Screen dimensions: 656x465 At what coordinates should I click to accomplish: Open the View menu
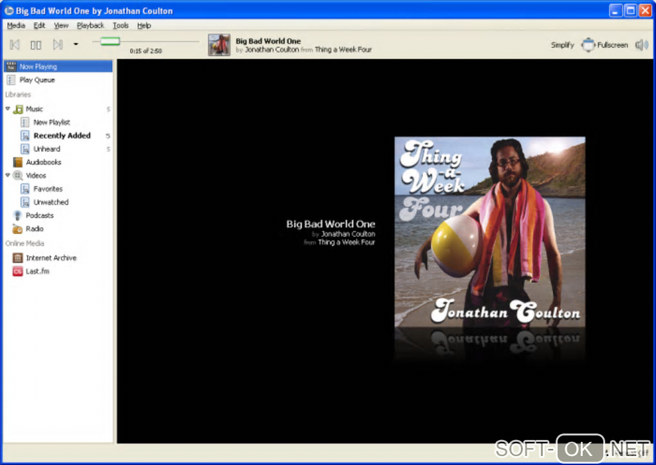61,26
